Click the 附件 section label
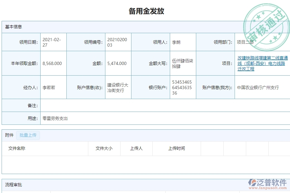Image resolution: width=290 pixels, height=193 pixels. click(8, 135)
